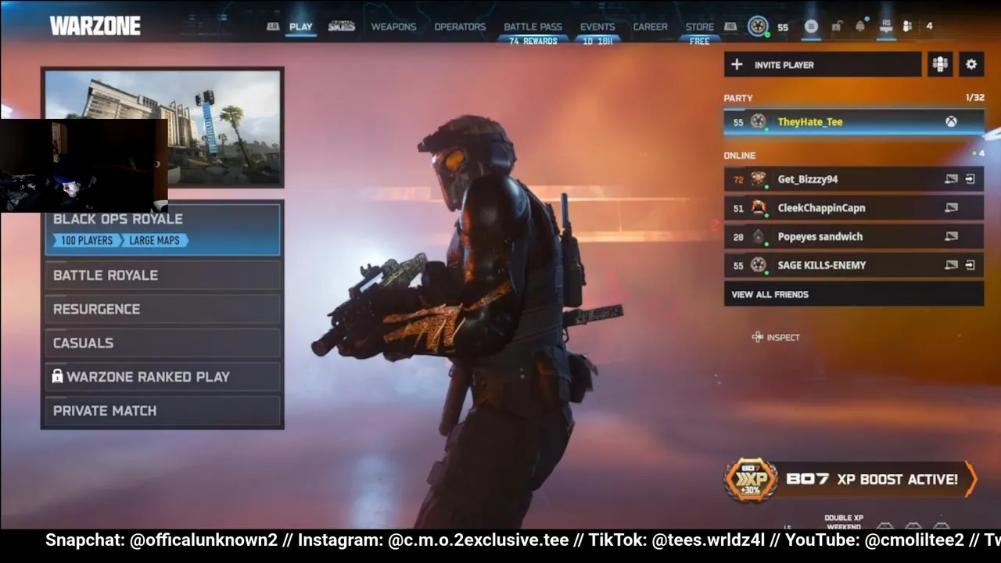The width and height of the screenshot is (1001, 563).
Task: Click the 74 REWARDS label under Battle Pass
Action: point(533,41)
